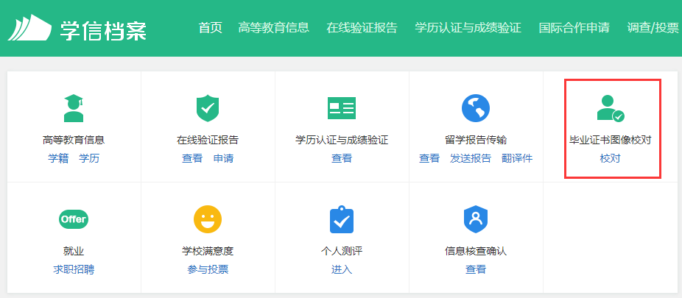682x298 pixels.
Task: Click the 校对 link
Action: (x=610, y=158)
